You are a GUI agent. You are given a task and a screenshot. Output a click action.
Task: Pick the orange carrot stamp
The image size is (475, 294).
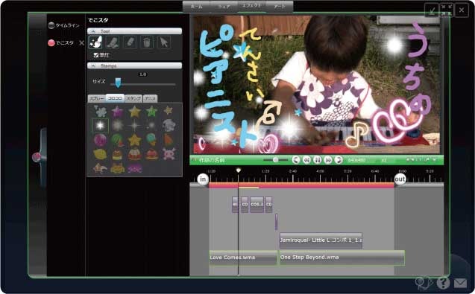169,140
